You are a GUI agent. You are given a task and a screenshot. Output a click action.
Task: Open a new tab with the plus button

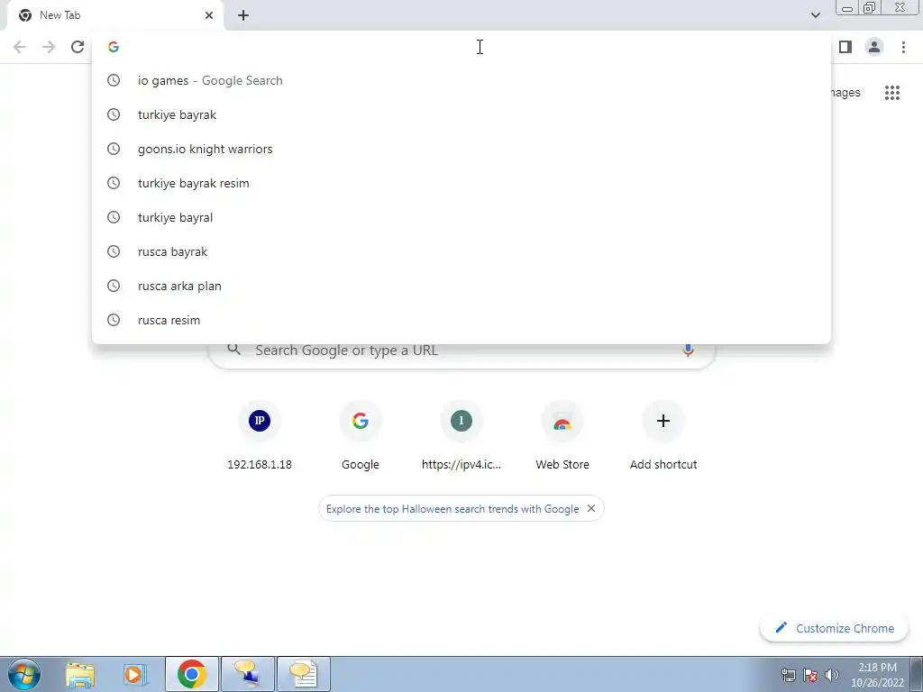[x=243, y=15]
